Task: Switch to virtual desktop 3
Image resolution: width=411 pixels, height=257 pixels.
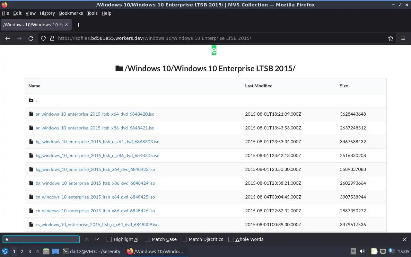Action: tap(30, 251)
